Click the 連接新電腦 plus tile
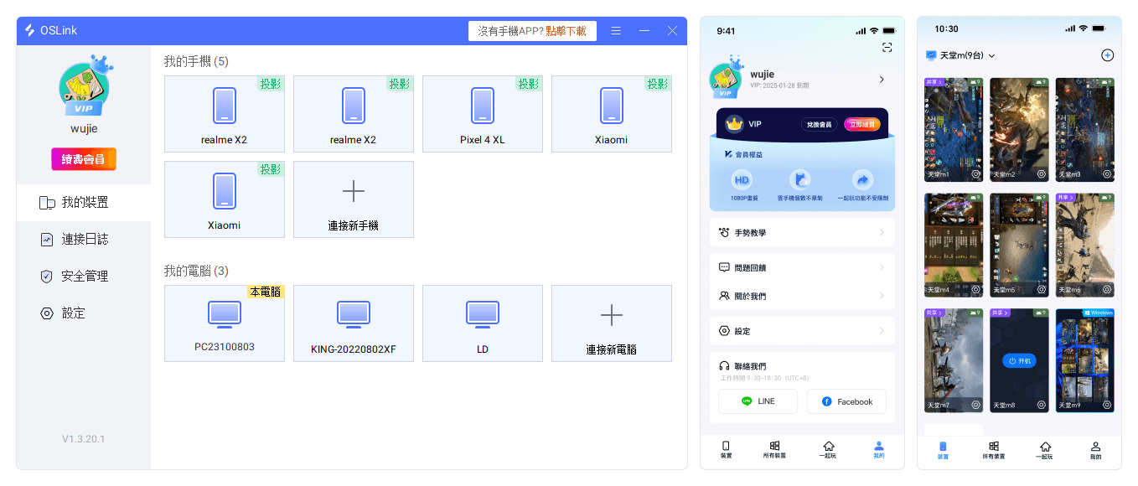Viewport: 1138px width, 486px height. [x=612, y=323]
